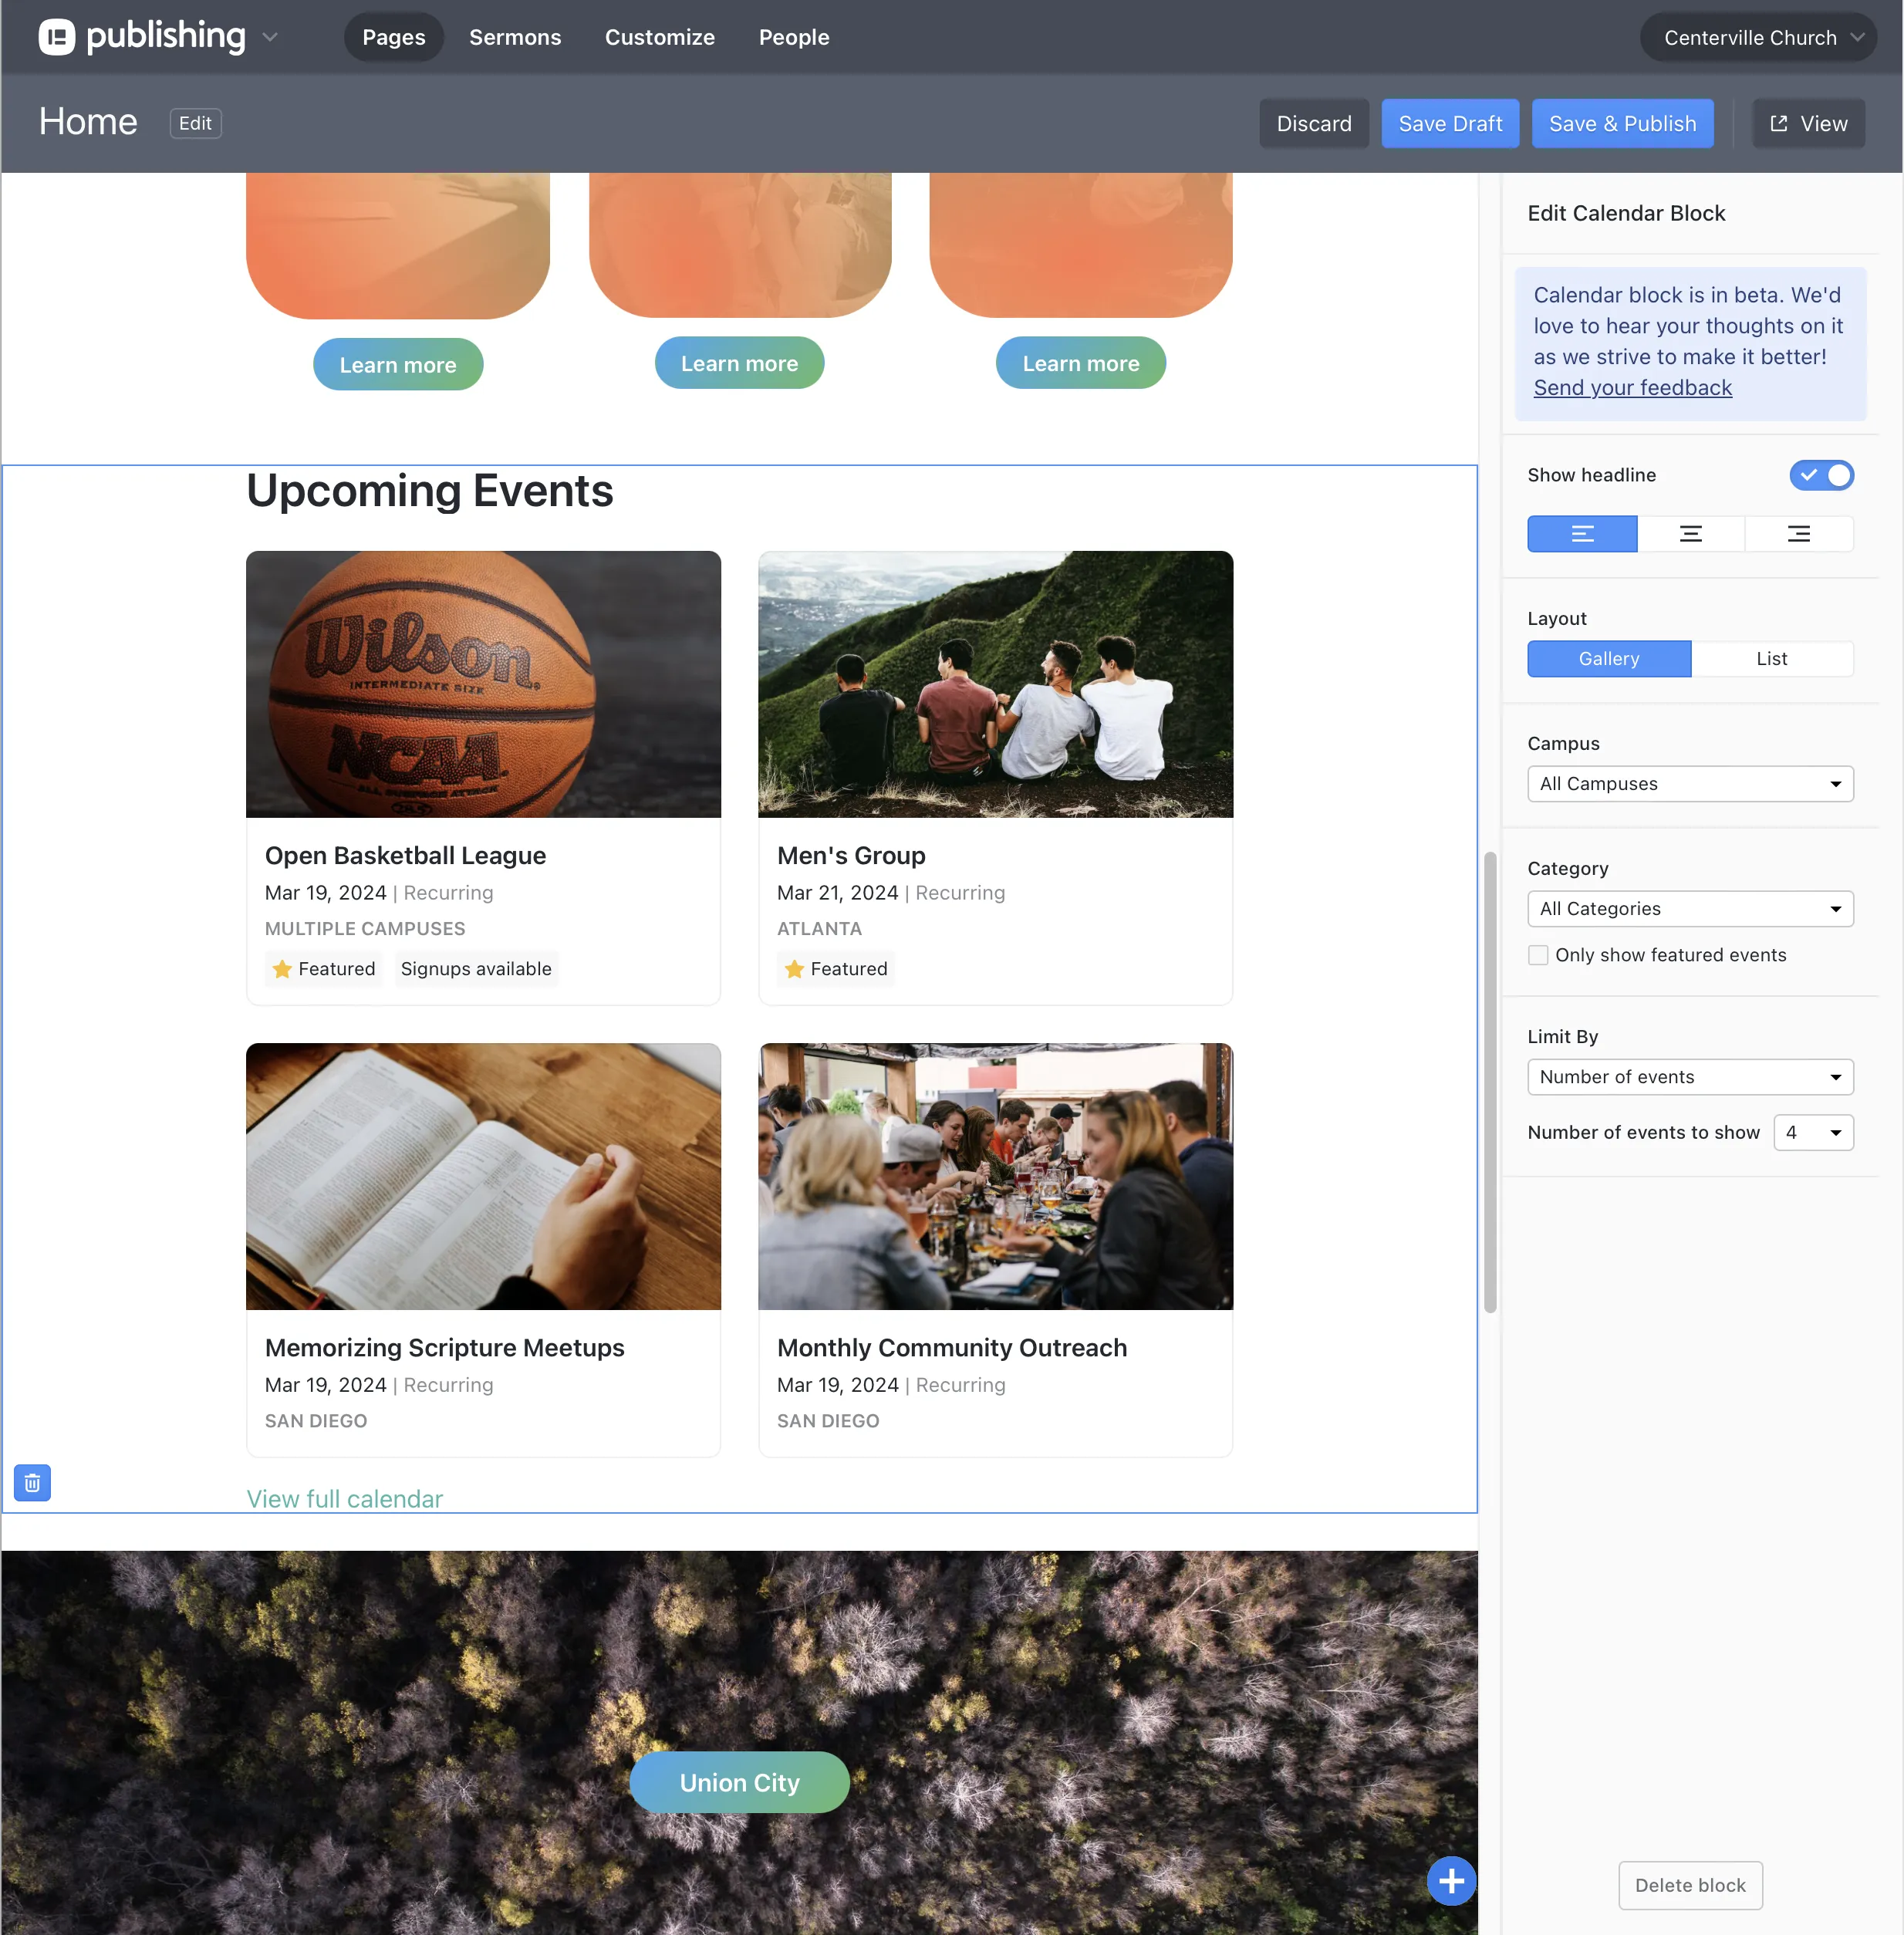Click Save & Publish

[x=1622, y=123]
